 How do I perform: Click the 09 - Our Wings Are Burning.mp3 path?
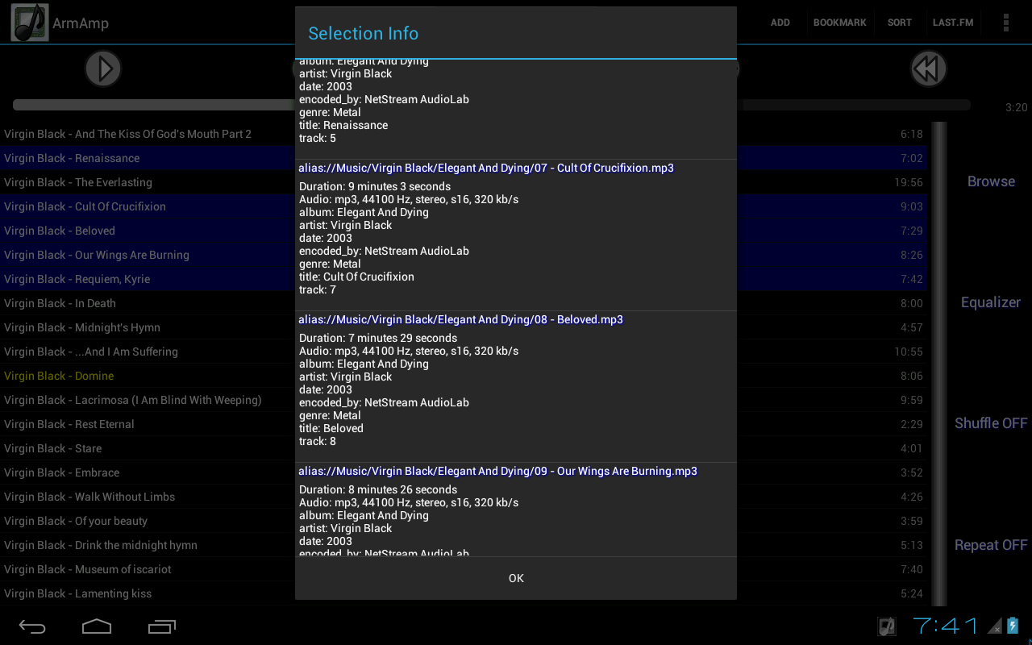pos(497,471)
